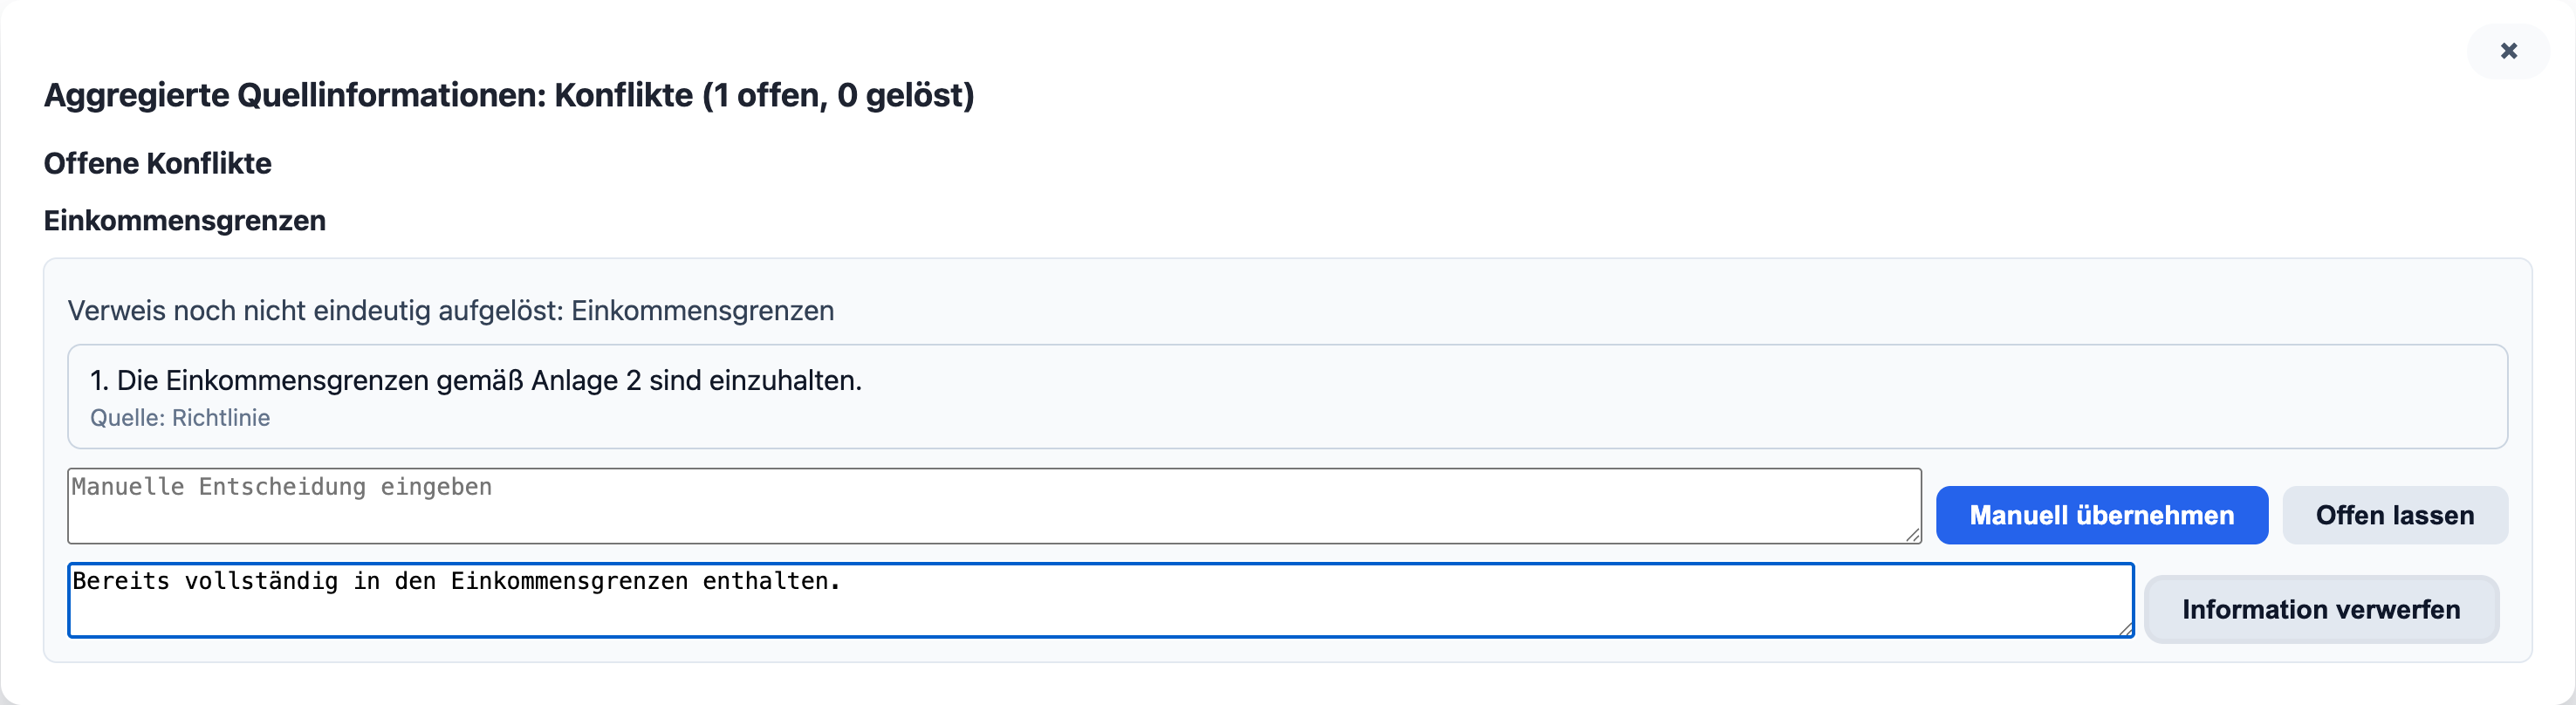Screen dimensions: 2576x705
Task: Choose Offen lassen for this conflict
Action: click(2394, 515)
